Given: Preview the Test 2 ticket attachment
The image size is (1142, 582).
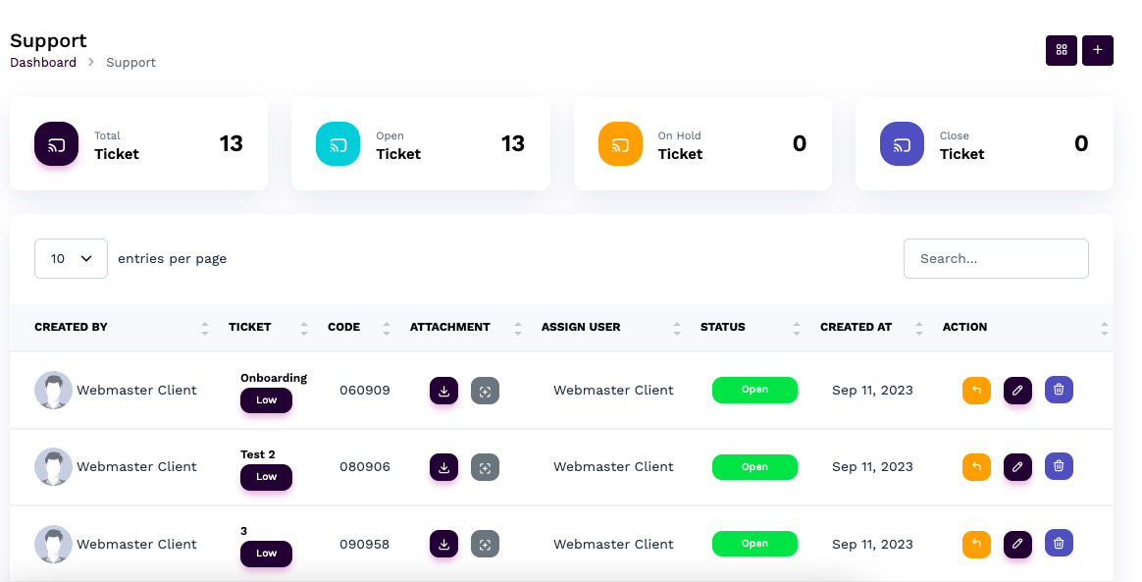Looking at the screenshot, I should click(485, 467).
